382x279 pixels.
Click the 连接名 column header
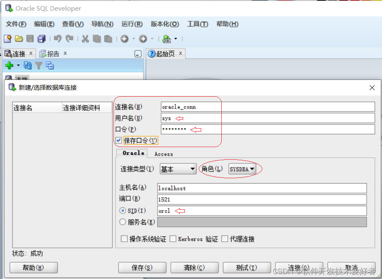click(38, 108)
